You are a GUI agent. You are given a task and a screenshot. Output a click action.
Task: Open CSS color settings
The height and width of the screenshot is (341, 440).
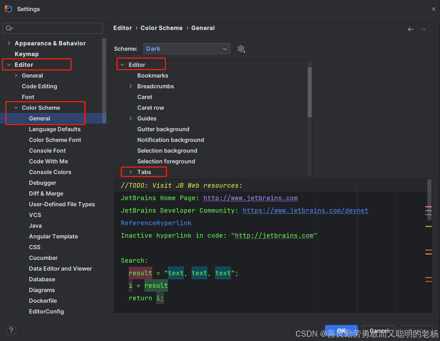[x=35, y=247]
